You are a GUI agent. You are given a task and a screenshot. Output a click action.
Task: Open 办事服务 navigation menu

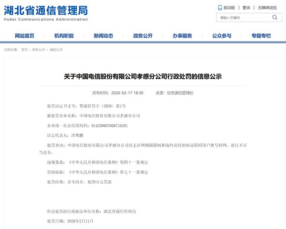coord(182,35)
